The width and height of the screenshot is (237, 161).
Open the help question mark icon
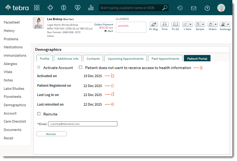click(x=207, y=8)
